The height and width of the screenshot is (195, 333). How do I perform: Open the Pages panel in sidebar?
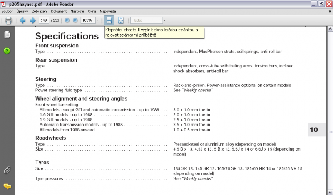point(7,35)
